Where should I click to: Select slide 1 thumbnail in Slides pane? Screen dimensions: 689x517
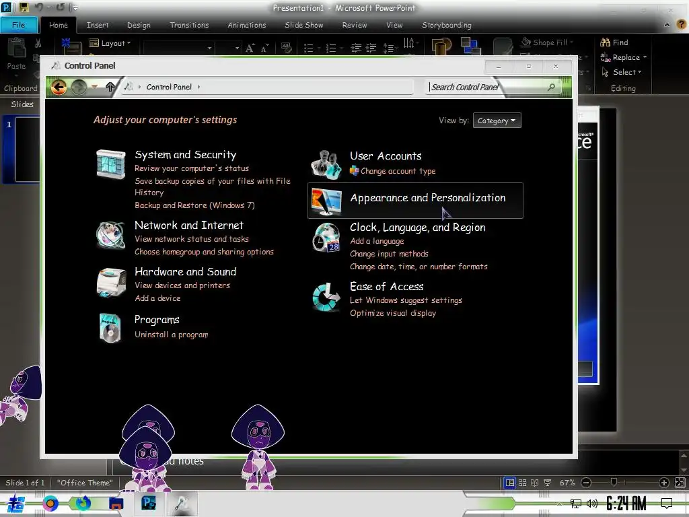click(27, 149)
